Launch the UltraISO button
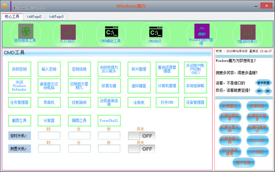Viewport: 275px width, 172px height. click(x=257, y=140)
